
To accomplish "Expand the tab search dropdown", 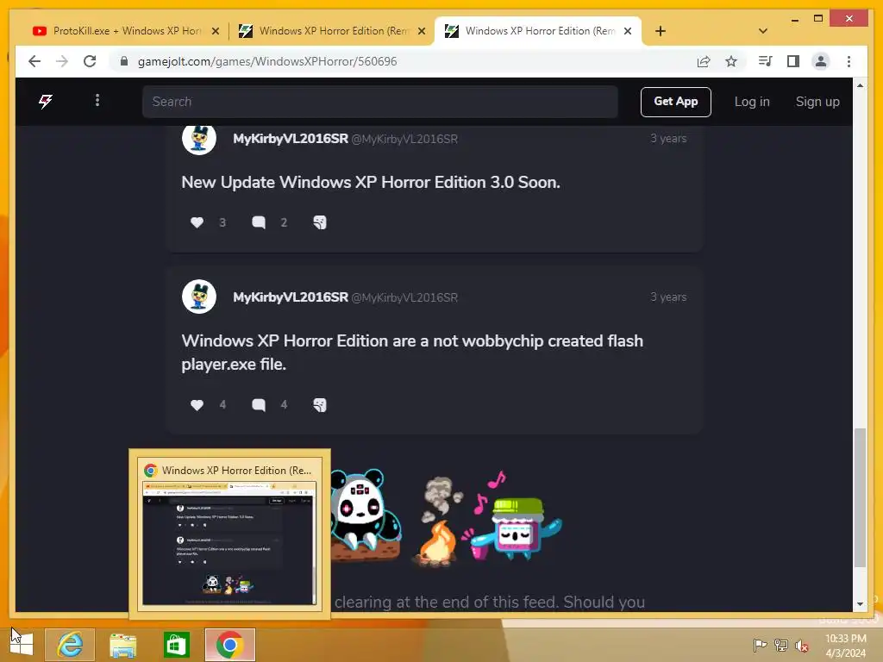I will [x=763, y=32].
